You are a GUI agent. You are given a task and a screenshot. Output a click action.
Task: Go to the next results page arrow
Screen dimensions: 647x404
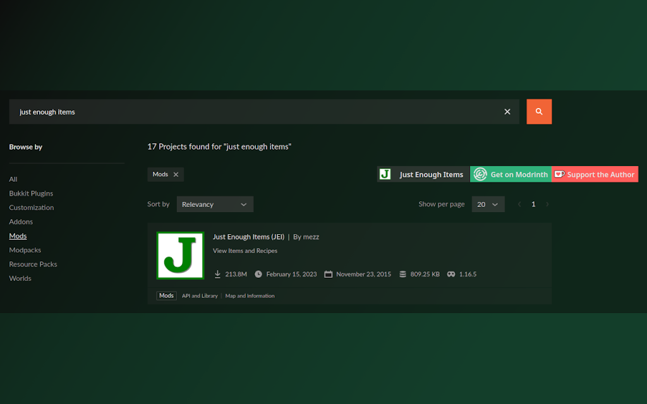547,204
